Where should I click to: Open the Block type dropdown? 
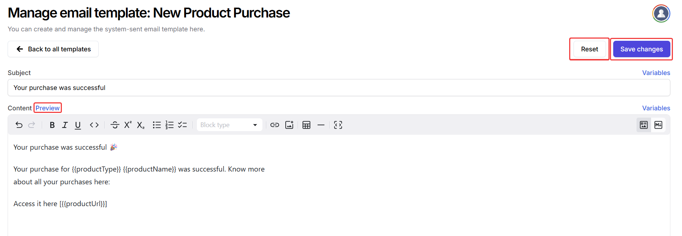(x=229, y=125)
